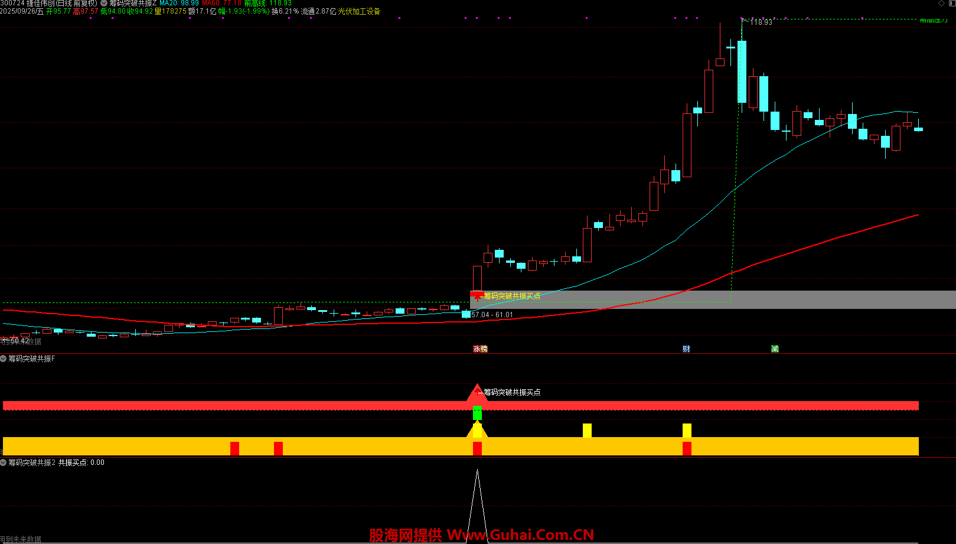Viewport: 956px width, 544px height.
Task: Click the 57.04 - 61.01 price range label
Action: tap(492, 315)
